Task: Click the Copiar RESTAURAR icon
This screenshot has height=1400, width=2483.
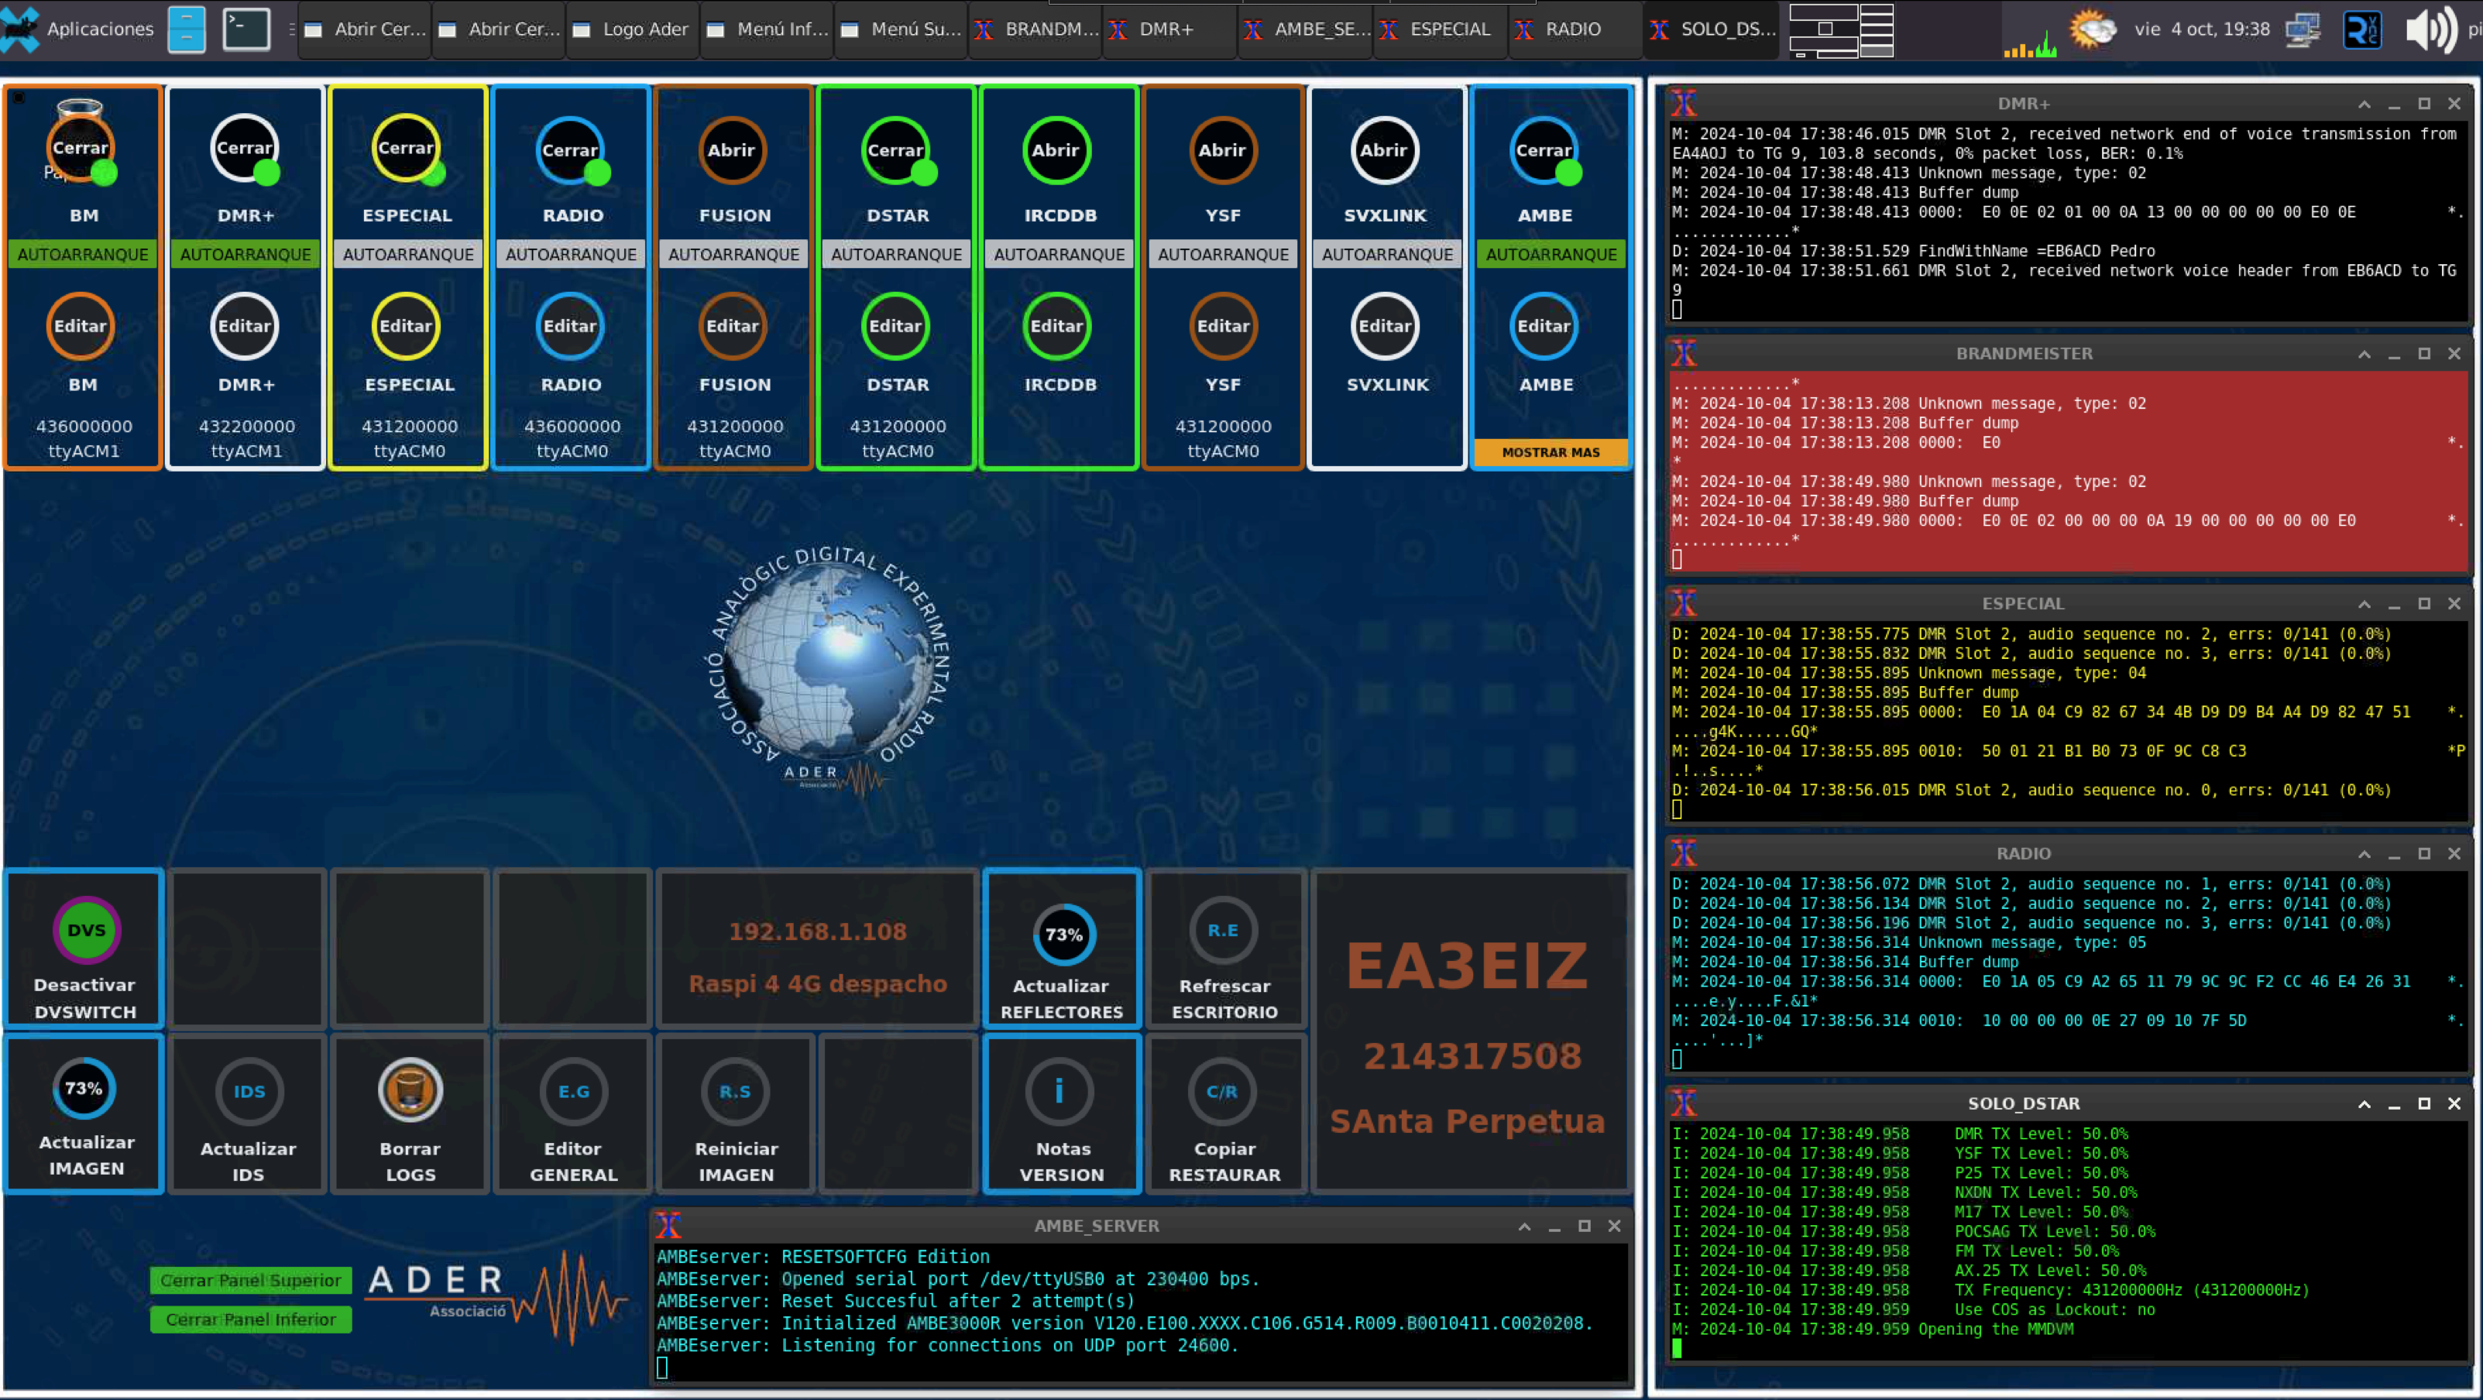Action: click(1222, 1091)
